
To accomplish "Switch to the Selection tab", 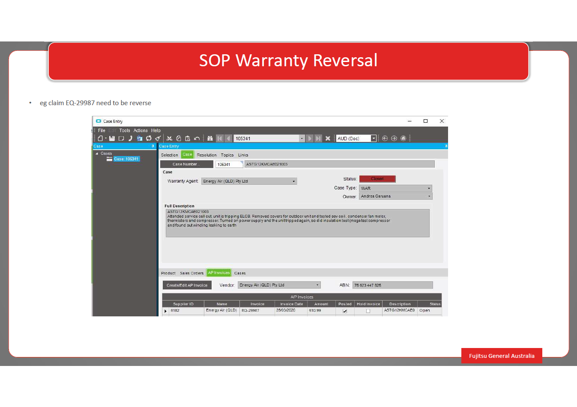I will [170, 155].
